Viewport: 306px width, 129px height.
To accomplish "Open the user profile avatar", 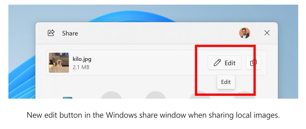I will [245, 33].
